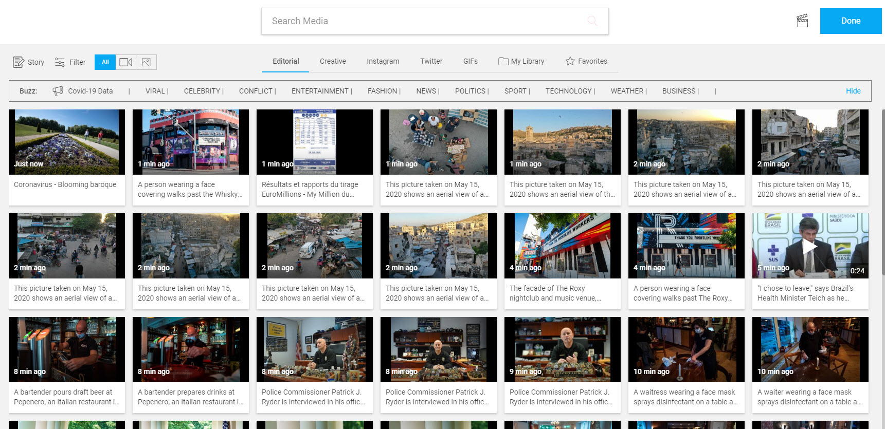Open the My Library folder
The image size is (885, 429).
pyautogui.click(x=521, y=61)
